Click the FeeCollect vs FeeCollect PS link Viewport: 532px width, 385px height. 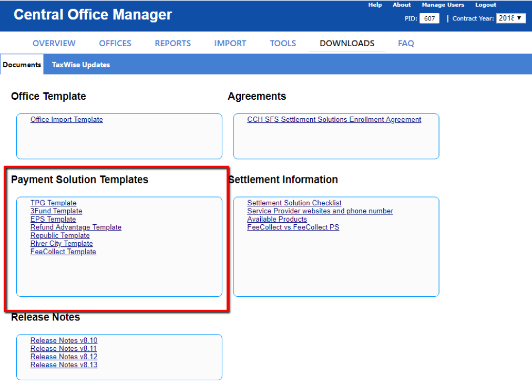click(x=293, y=227)
